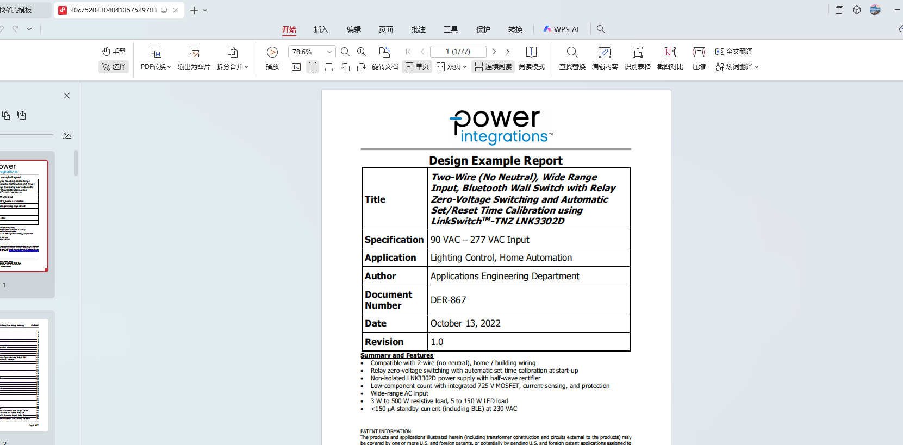Screen dimensions: 903x445
Task: Rotate page counterclockwise icon
Action: [x=345, y=67]
